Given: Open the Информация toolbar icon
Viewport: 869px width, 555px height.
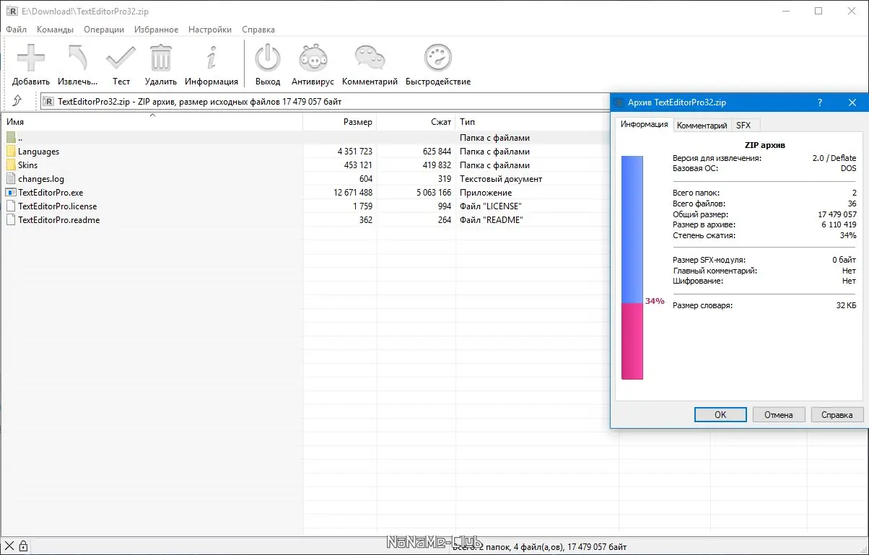Looking at the screenshot, I should pyautogui.click(x=211, y=57).
